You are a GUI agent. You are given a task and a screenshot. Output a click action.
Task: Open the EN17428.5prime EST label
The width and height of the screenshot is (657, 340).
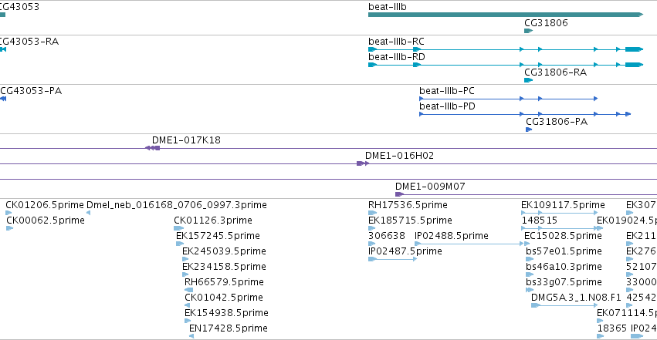[x=229, y=328]
